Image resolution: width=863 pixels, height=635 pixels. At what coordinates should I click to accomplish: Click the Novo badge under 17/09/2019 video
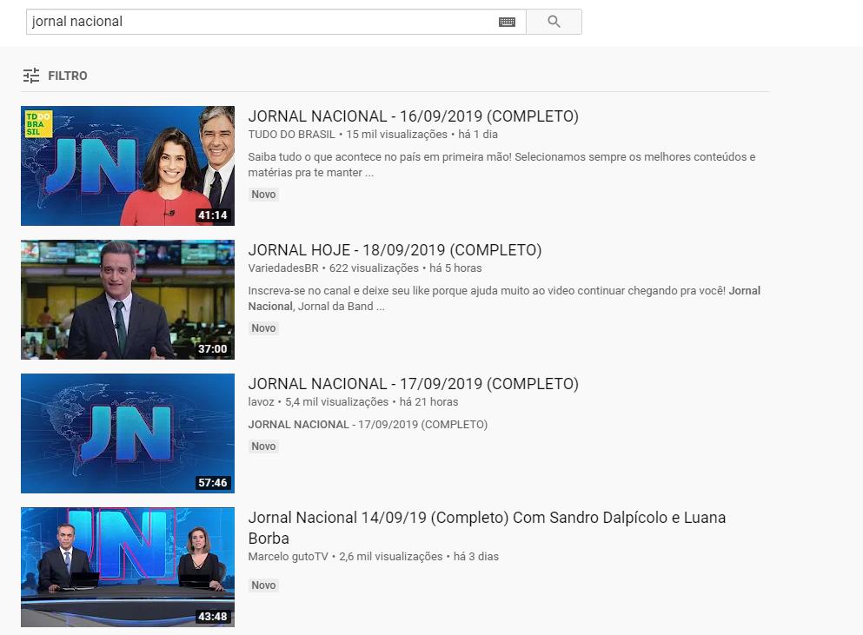click(263, 446)
